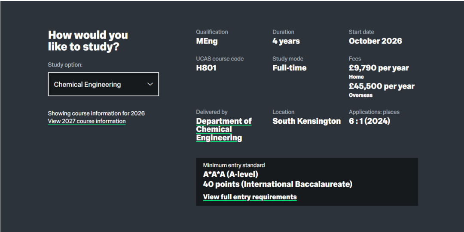Image resolution: width=464 pixels, height=232 pixels.
Task: Visit the Department of Chemical Engineering link
Action: point(223,129)
